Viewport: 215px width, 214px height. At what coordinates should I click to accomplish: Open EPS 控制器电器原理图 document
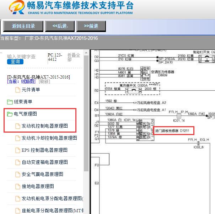(44, 150)
